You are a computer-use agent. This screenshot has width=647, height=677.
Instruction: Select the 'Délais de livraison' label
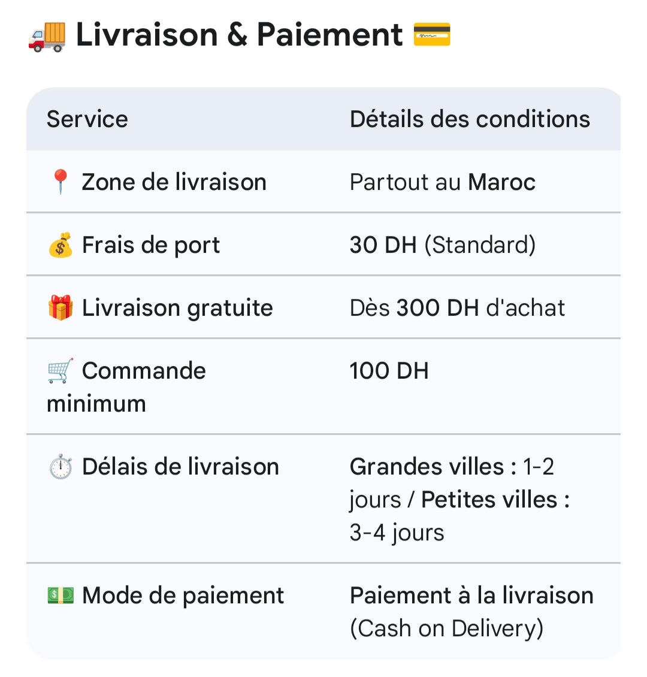[180, 467]
